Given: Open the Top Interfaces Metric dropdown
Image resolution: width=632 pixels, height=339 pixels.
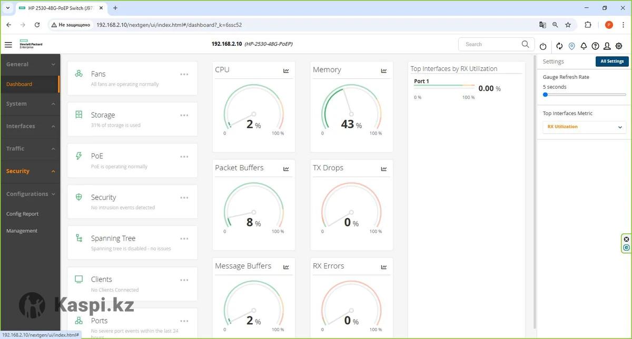Looking at the screenshot, I should pyautogui.click(x=585, y=127).
